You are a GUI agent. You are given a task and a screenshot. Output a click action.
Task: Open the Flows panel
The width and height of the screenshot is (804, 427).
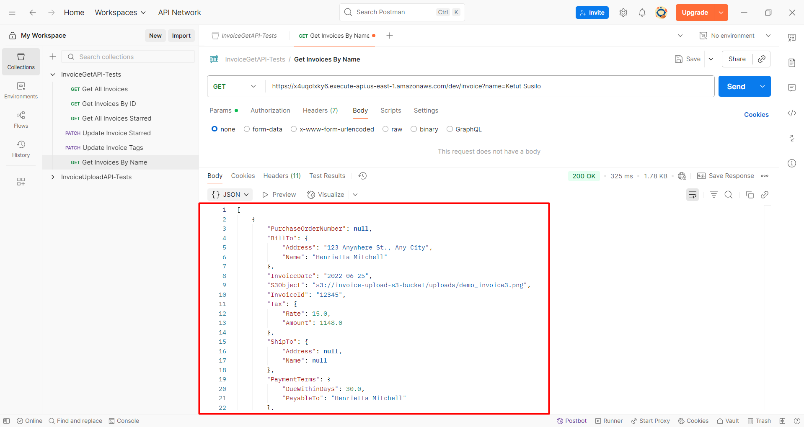tap(21, 119)
